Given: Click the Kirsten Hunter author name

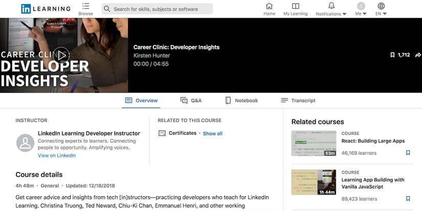Looking at the screenshot, I should [x=152, y=56].
